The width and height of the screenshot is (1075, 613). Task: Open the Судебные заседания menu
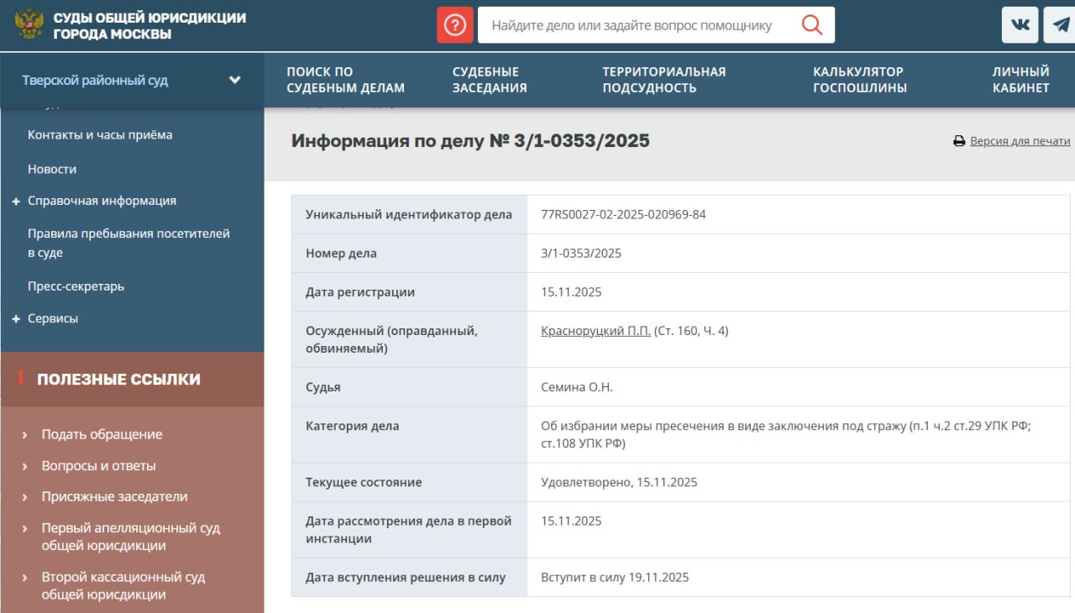click(x=489, y=79)
